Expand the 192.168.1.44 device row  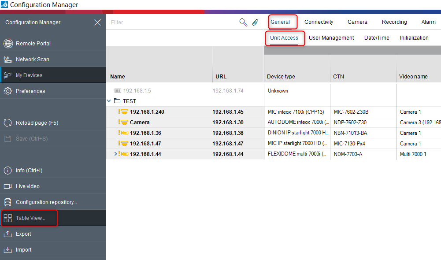coord(116,154)
